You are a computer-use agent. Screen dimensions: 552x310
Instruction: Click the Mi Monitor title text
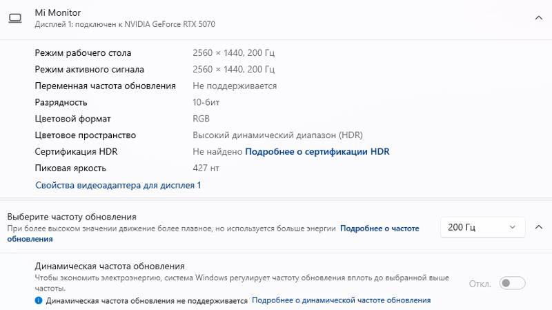pos(58,12)
